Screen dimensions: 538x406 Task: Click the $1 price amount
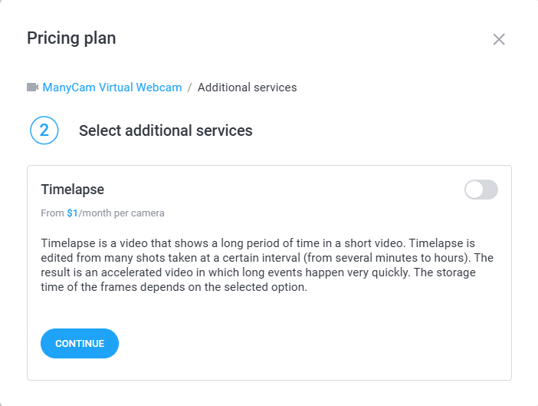pos(72,213)
